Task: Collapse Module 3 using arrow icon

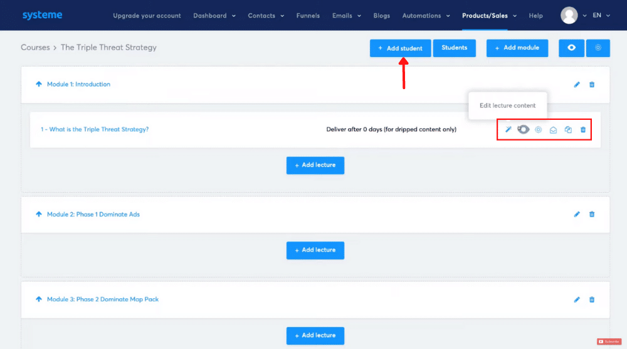Action: click(38, 299)
